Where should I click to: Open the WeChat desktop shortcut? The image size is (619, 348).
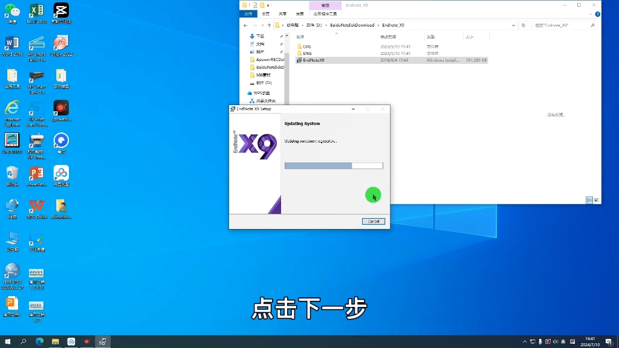pyautogui.click(x=12, y=13)
